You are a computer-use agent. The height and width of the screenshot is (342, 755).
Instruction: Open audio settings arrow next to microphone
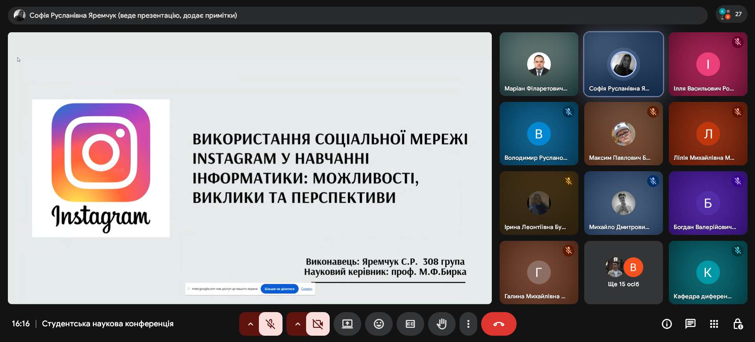pyautogui.click(x=250, y=324)
